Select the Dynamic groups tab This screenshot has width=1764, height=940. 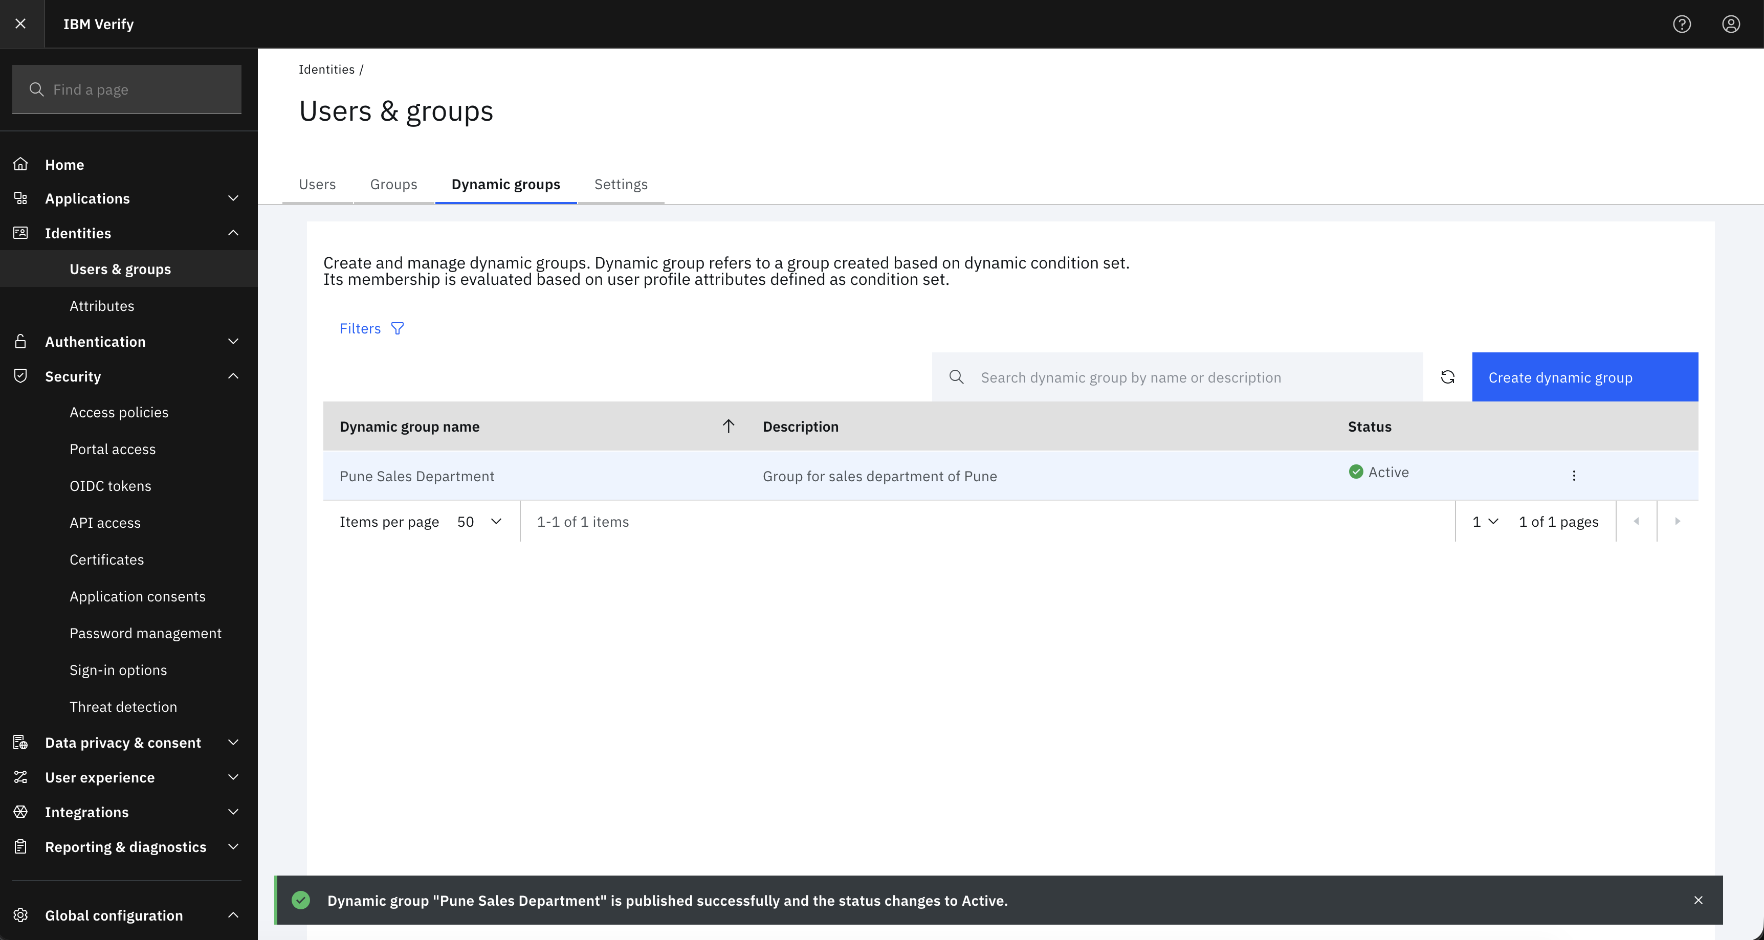(506, 184)
